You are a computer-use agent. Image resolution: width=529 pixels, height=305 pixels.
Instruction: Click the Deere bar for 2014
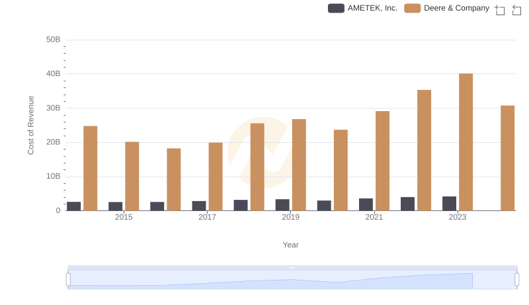click(91, 168)
